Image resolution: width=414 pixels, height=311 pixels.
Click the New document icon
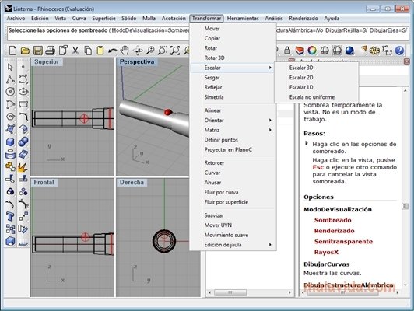[12, 50]
